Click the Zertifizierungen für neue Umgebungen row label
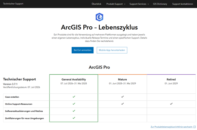 pyautogui.click(x=24, y=118)
